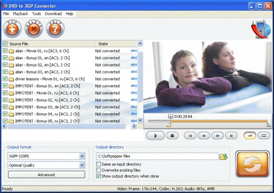
Task: Click the Delete round toolbar button
Action: [33, 29]
